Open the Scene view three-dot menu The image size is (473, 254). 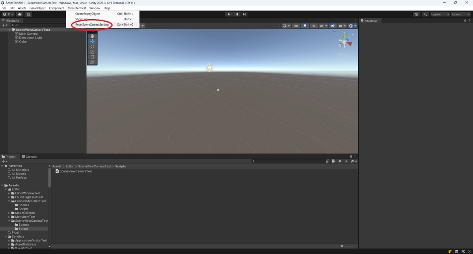(356, 20)
